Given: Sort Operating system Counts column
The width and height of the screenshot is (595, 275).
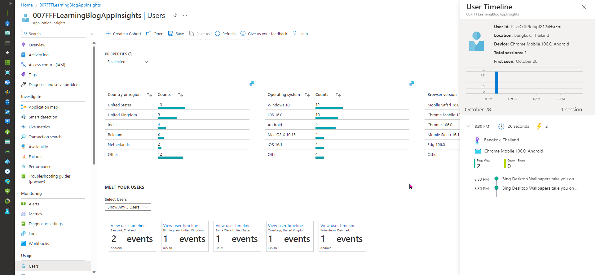Looking at the screenshot, I should coord(338,95).
